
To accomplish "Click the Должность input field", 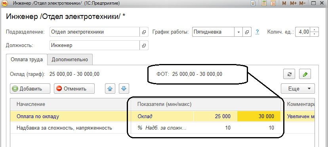I will click(95, 45).
